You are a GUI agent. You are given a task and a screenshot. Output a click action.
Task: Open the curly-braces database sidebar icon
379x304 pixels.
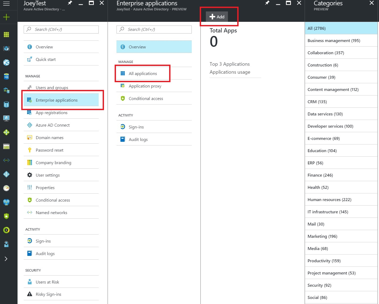pos(6,105)
